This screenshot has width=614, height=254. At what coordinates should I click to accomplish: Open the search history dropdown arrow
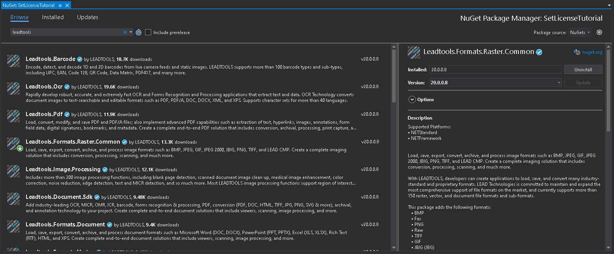(x=131, y=32)
